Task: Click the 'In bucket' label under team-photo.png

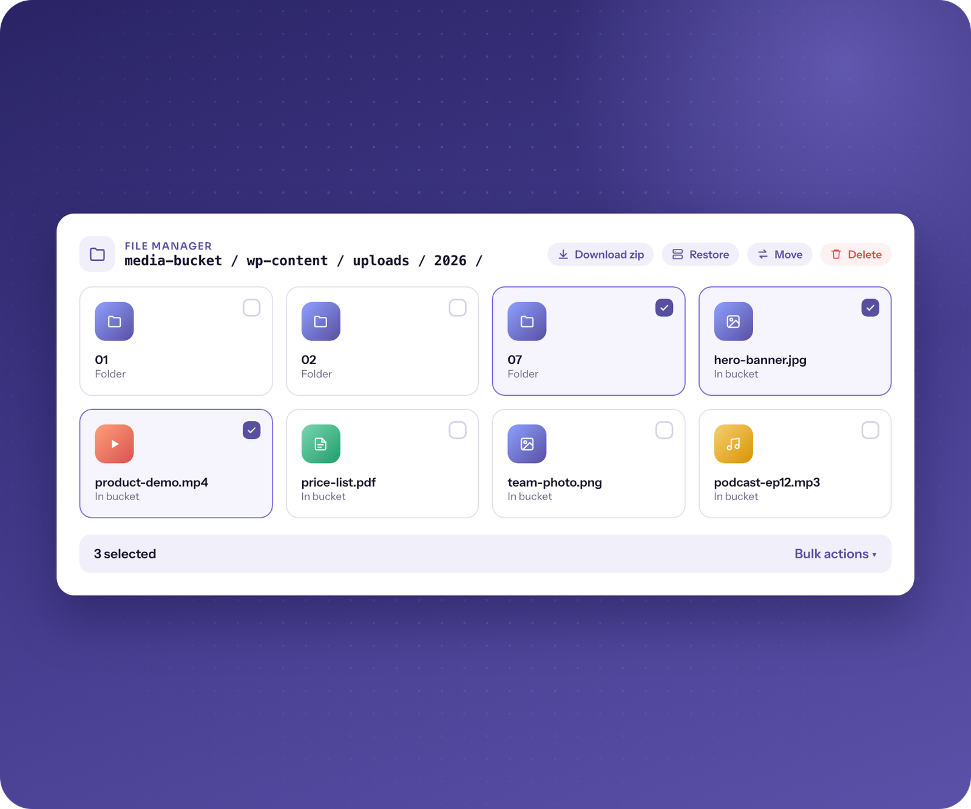Action: (529, 496)
